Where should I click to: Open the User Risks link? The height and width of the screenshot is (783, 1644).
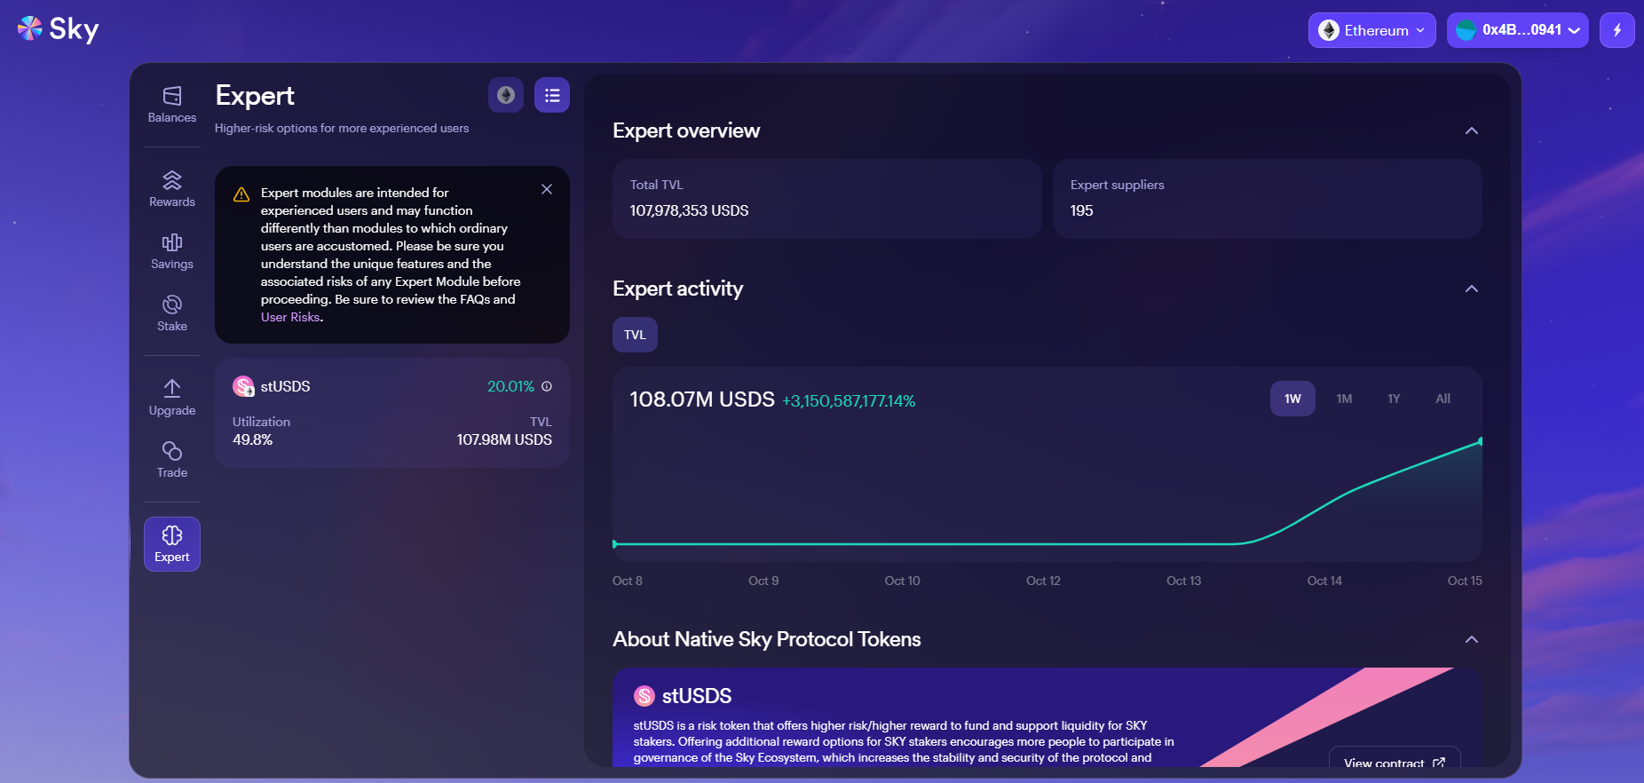point(289,317)
